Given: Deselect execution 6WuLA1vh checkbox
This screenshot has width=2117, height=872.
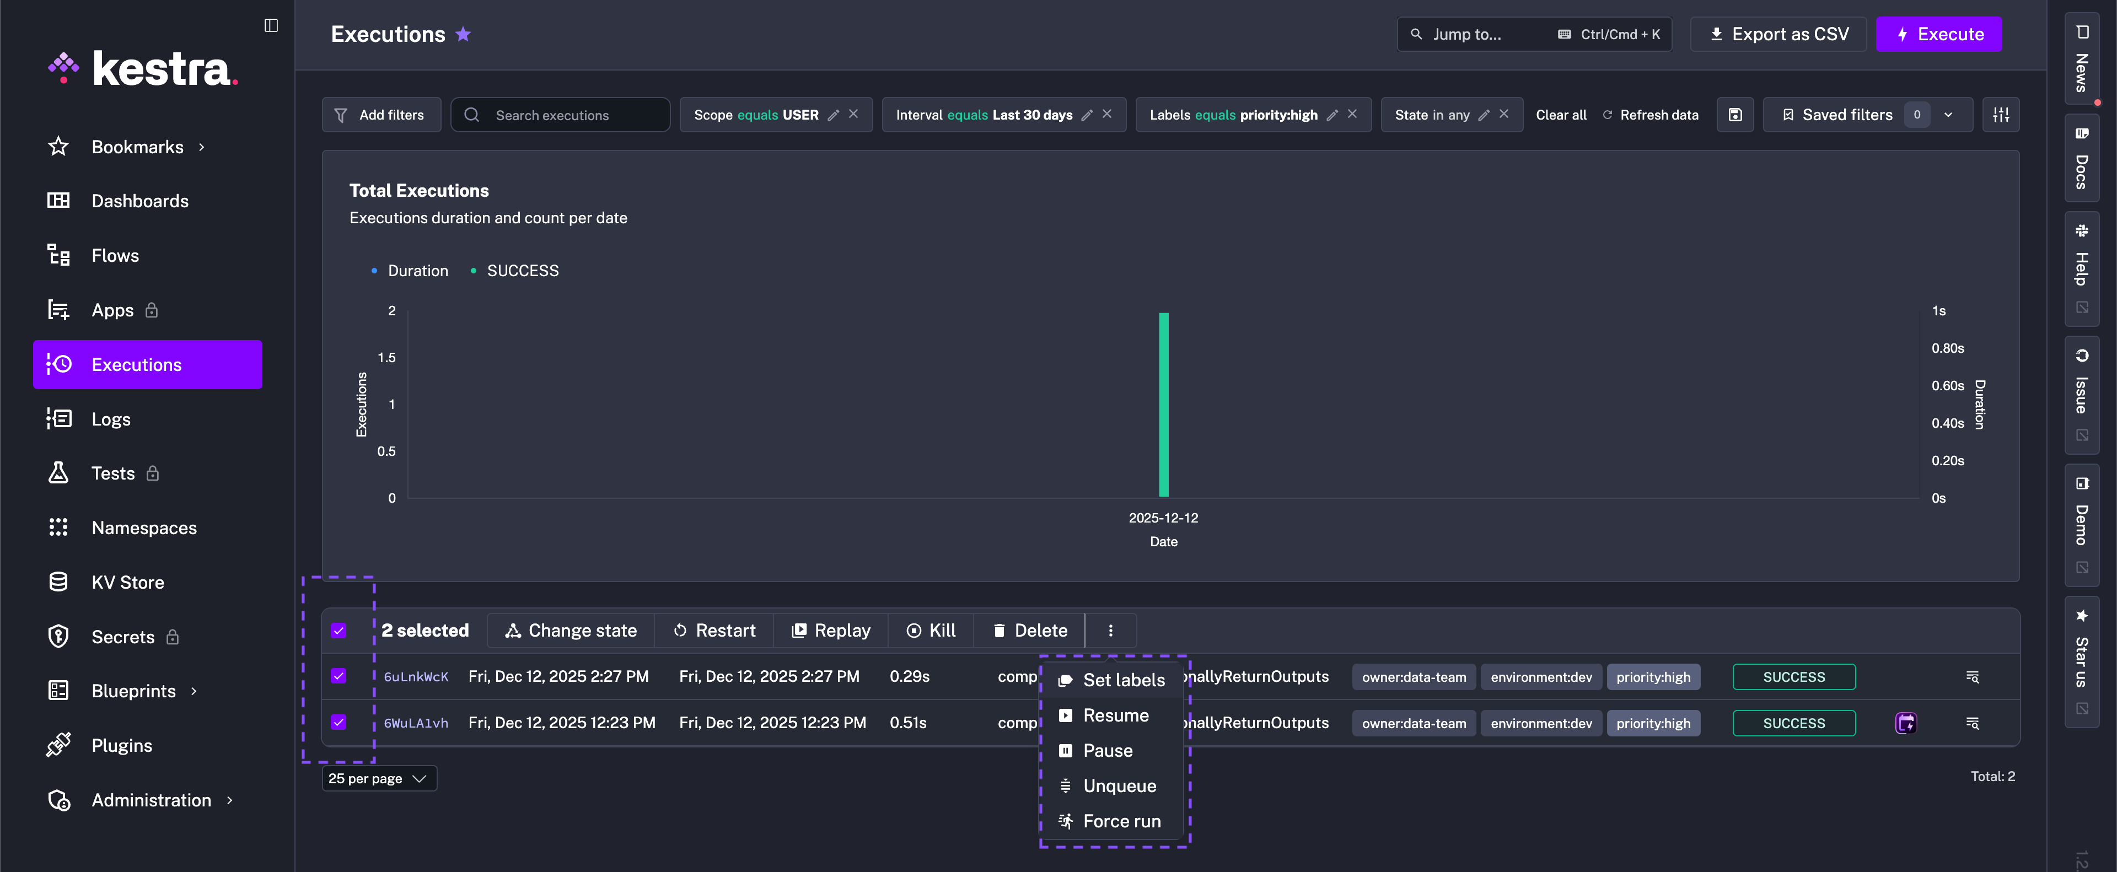Looking at the screenshot, I should coord(338,723).
